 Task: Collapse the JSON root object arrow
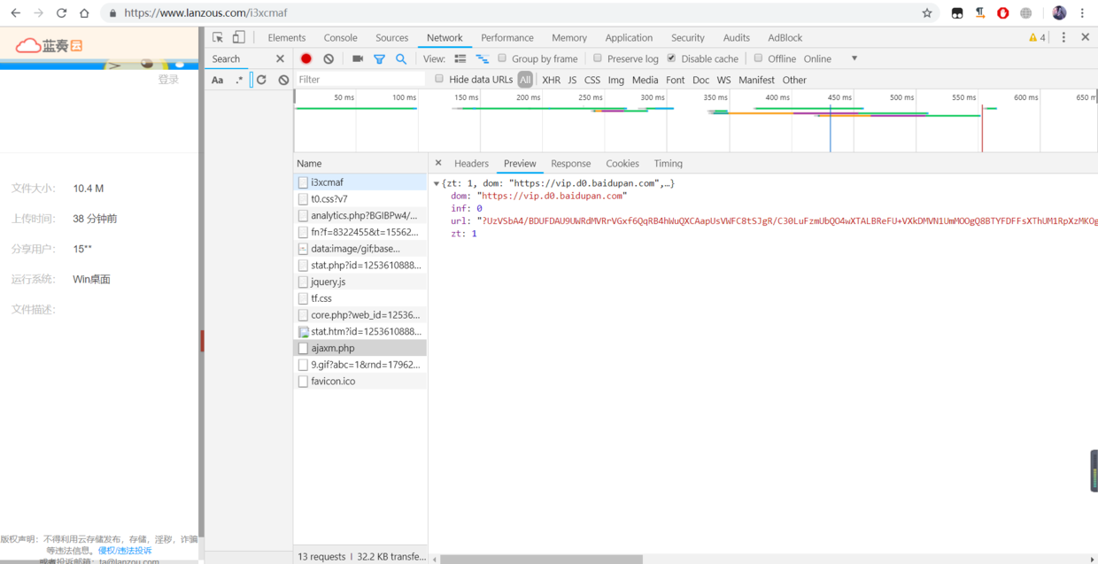click(x=436, y=183)
